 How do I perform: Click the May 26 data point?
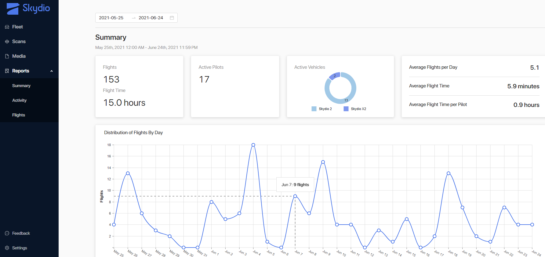click(x=128, y=173)
